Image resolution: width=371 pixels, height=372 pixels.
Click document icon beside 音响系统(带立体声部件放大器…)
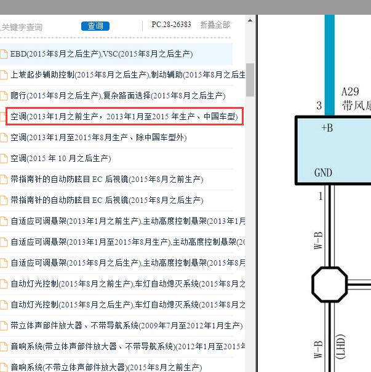pos(4,346)
